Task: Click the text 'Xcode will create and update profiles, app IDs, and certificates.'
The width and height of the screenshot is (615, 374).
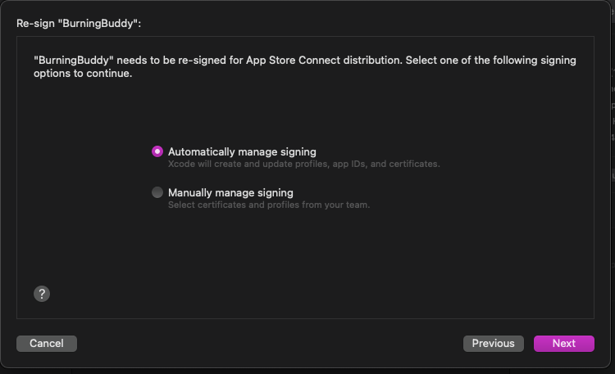Action: (x=304, y=164)
